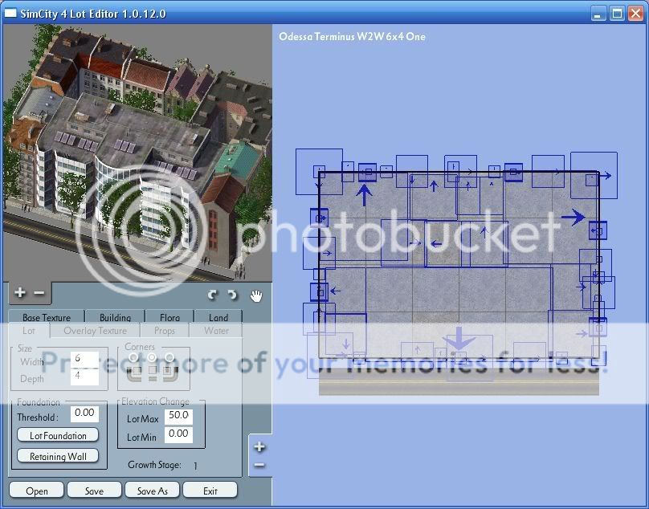Go to the Flora tab
649x509 pixels.
169,316
